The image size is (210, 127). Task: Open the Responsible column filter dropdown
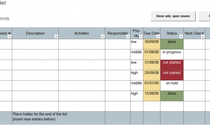(x=128, y=36)
